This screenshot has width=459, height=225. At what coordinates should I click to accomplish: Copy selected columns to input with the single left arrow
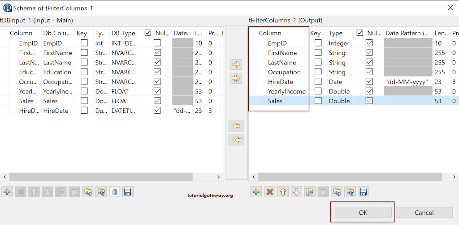pyautogui.click(x=236, y=126)
